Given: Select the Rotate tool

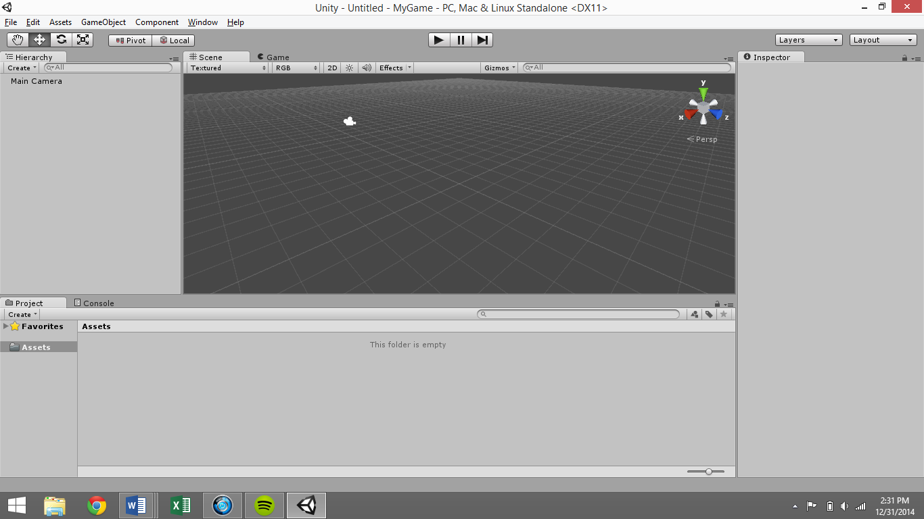Looking at the screenshot, I should point(61,40).
